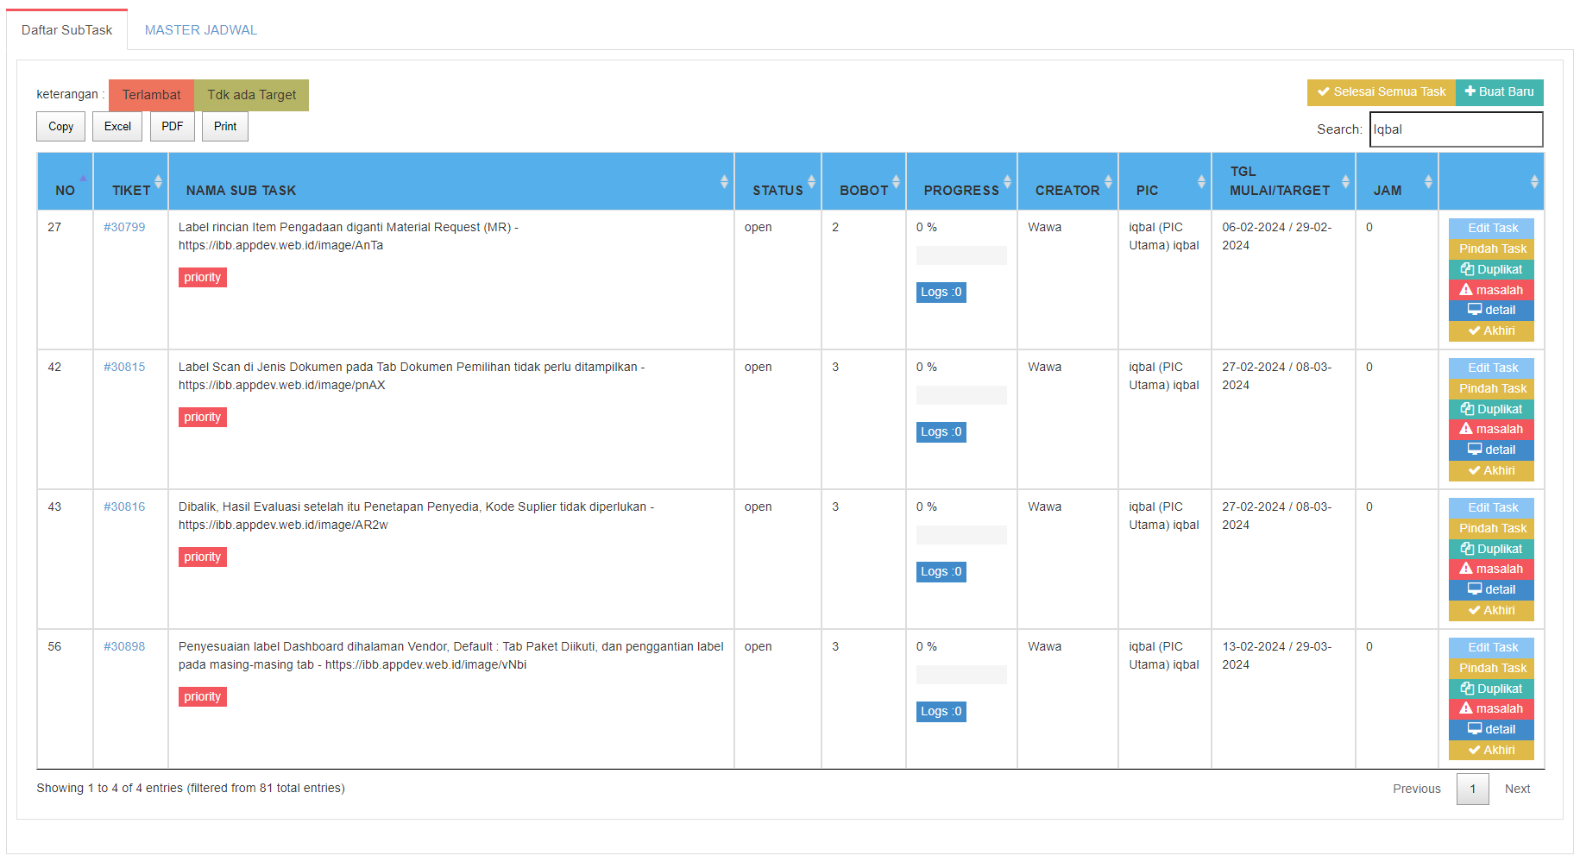The image size is (1580, 862).
Task: Open detail for ticket #30799
Action: [1490, 310]
